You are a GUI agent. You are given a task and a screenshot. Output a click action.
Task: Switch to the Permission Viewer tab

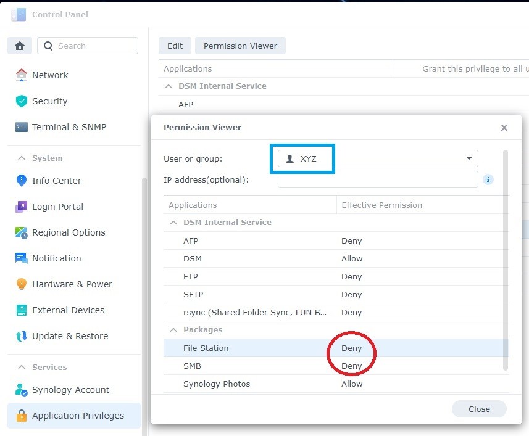coord(240,45)
